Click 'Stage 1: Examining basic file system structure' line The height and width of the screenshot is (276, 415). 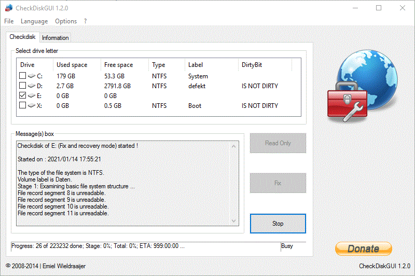(76, 186)
